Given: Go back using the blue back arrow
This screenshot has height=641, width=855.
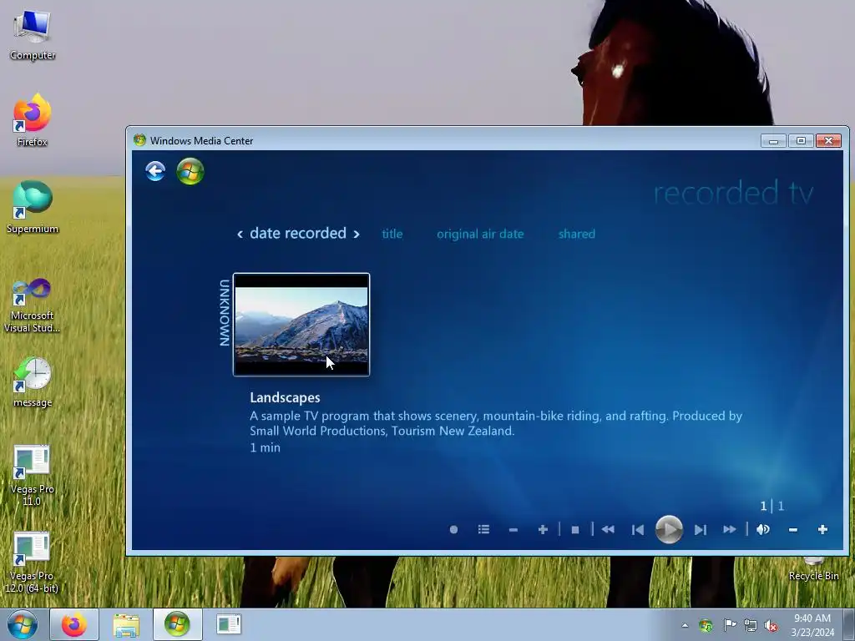Looking at the screenshot, I should point(155,171).
